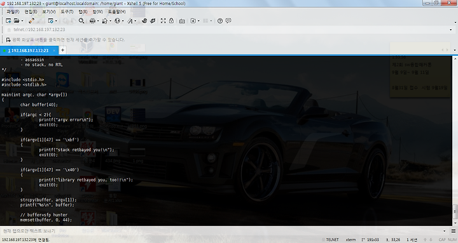Click the Encoding globe icon
The image size is (458, 243).
point(118,21)
